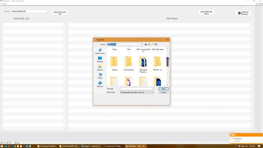Switch to Screencast-O-Matic taskbar window
The width and height of the screenshot is (263, 148).
[x=113, y=146]
